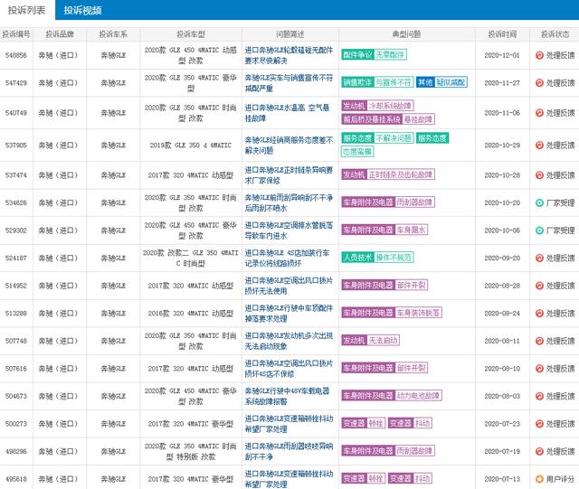The image size is (579, 489).
Task: Open complaint 空调排水管脱落导致车内进水
Action: point(289,230)
